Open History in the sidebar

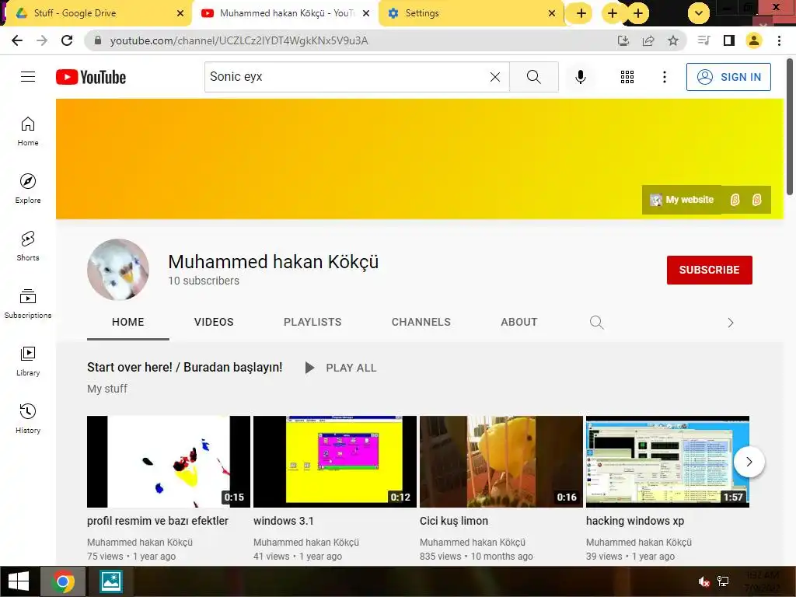click(x=28, y=418)
